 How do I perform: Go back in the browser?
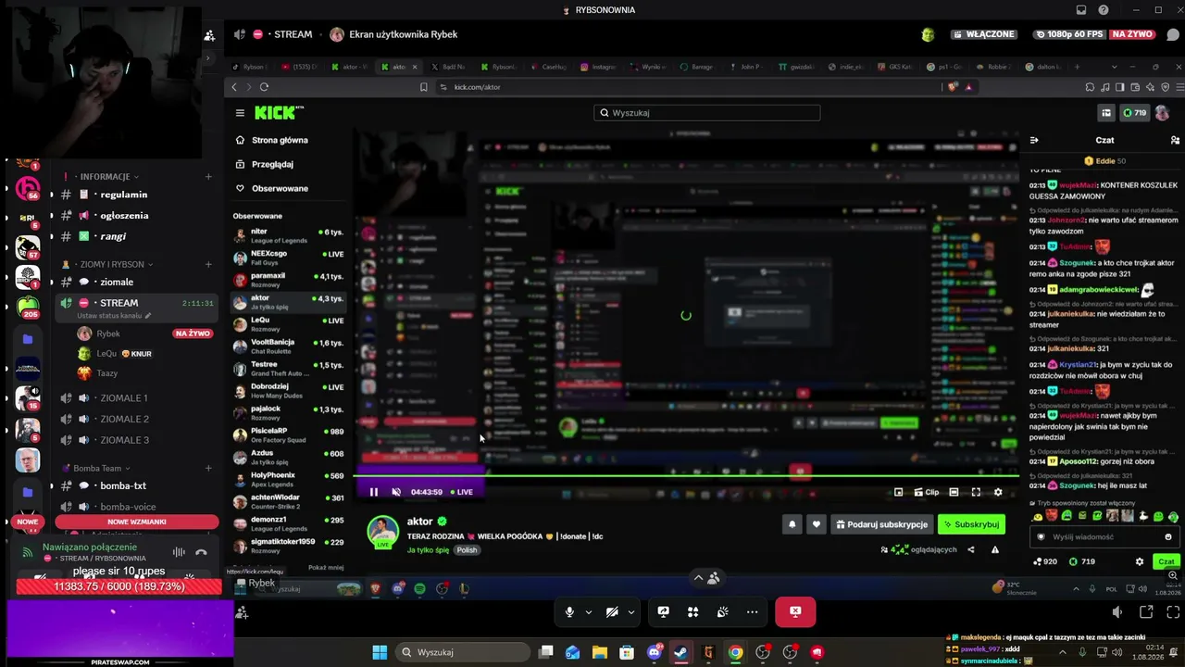(x=234, y=87)
